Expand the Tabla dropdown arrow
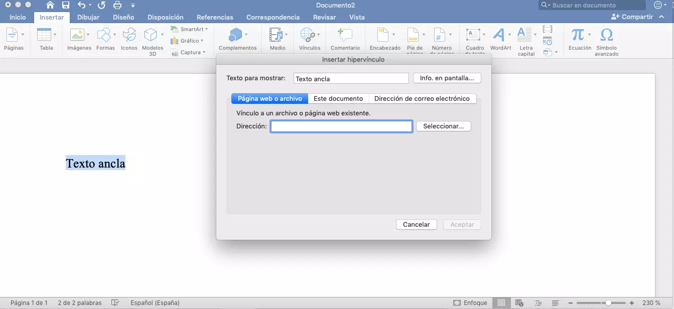 click(55, 35)
